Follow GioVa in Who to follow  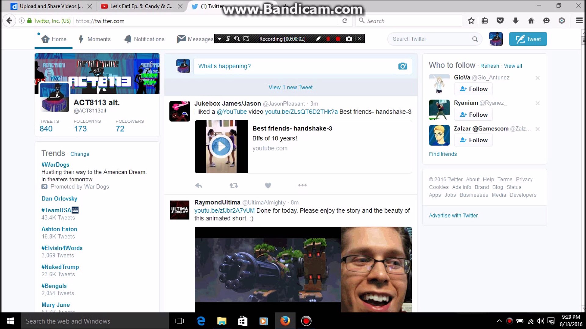473,89
